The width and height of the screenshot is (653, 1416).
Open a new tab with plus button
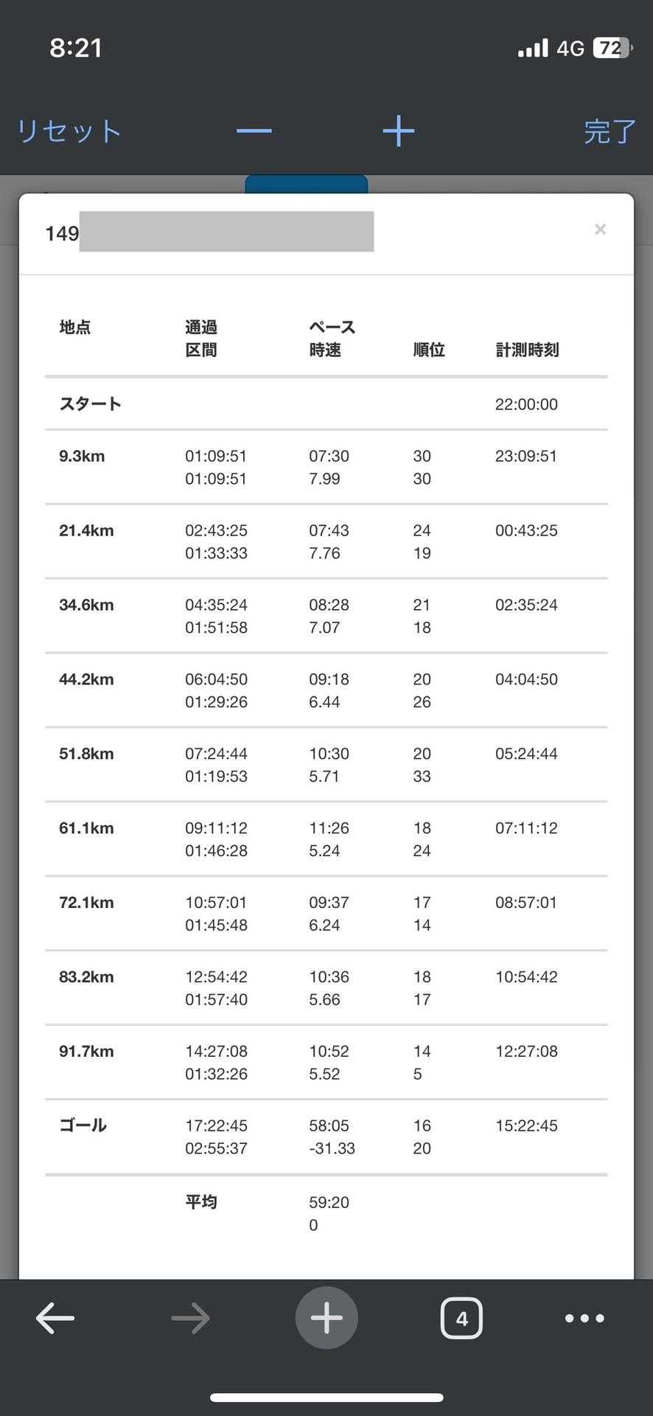click(326, 1318)
